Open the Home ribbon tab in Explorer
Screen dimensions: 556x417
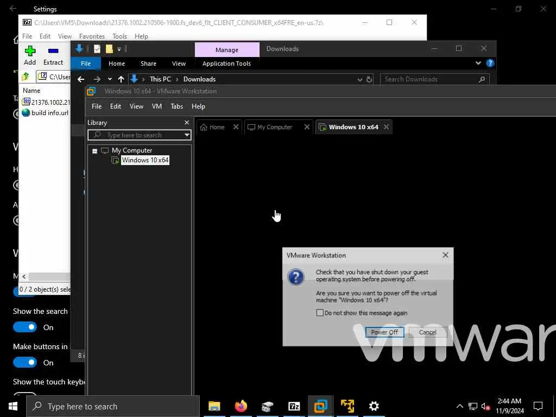(x=117, y=64)
